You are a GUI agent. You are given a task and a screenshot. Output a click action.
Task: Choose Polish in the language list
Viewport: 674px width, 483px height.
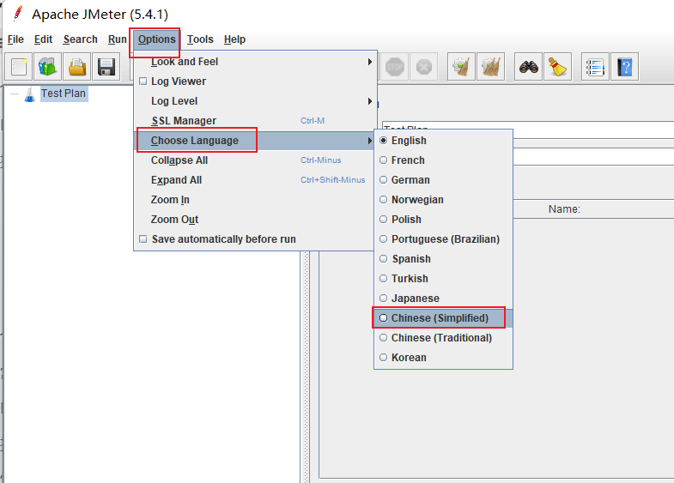(x=443, y=220)
